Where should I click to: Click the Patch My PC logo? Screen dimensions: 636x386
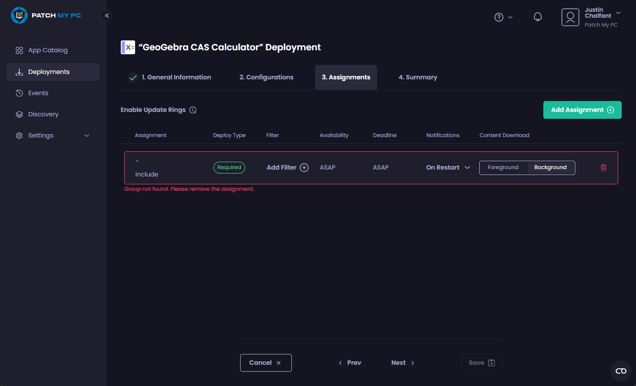point(46,15)
